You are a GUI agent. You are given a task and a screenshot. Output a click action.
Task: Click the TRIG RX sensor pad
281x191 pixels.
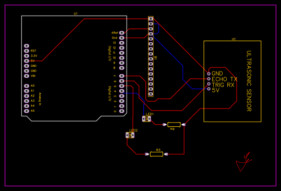point(209,83)
